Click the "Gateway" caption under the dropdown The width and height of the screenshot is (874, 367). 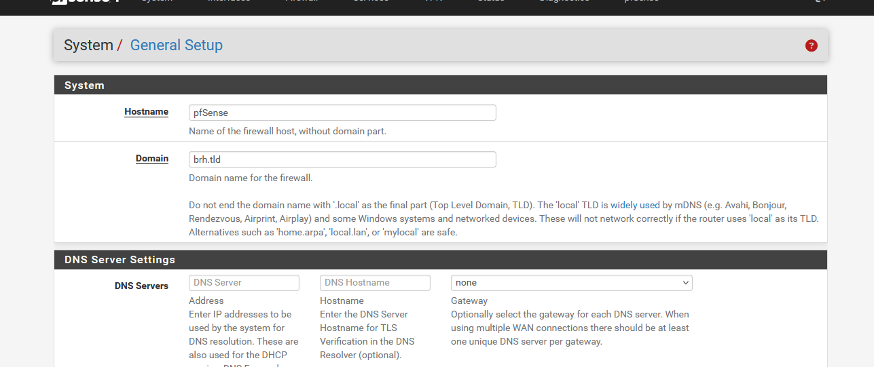(469, 301)
